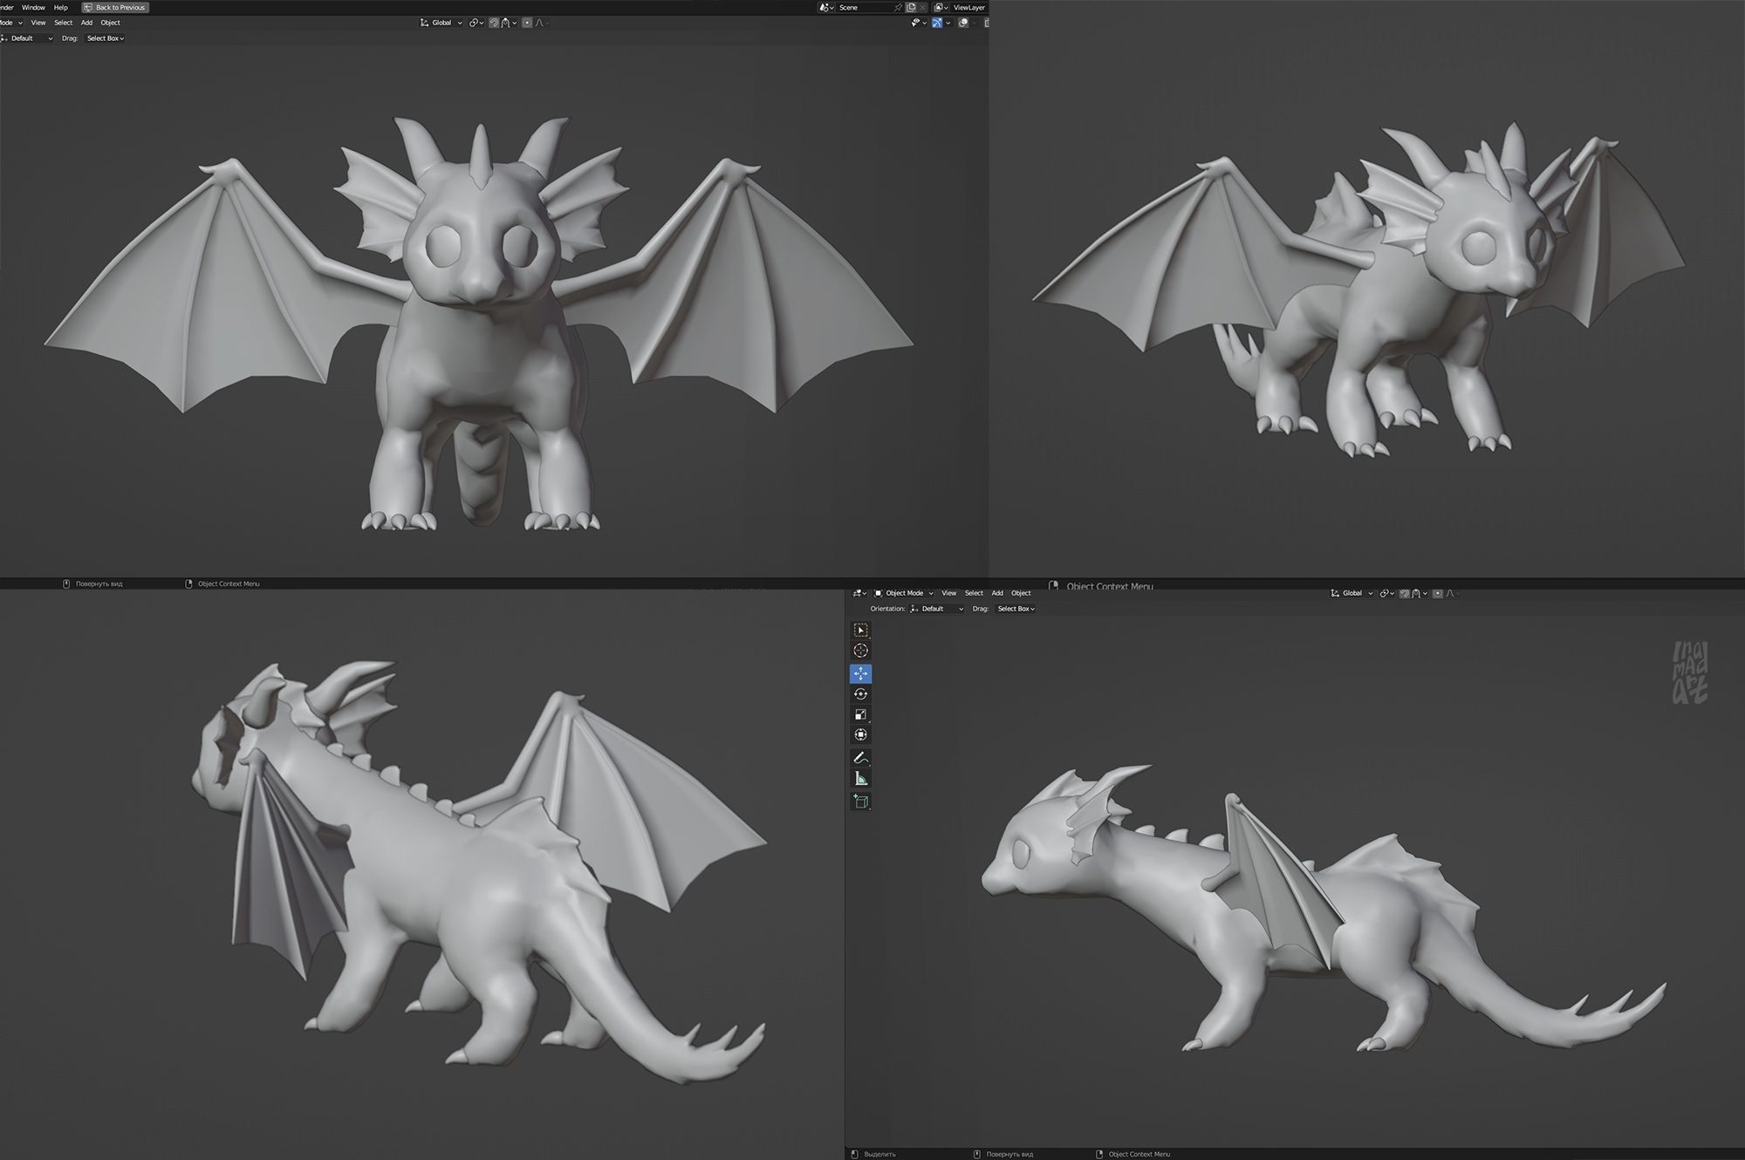This screenshot has height=1160, width=1745.
Task: Select the Select Box tool in toolbar
Action: [860, 630]
